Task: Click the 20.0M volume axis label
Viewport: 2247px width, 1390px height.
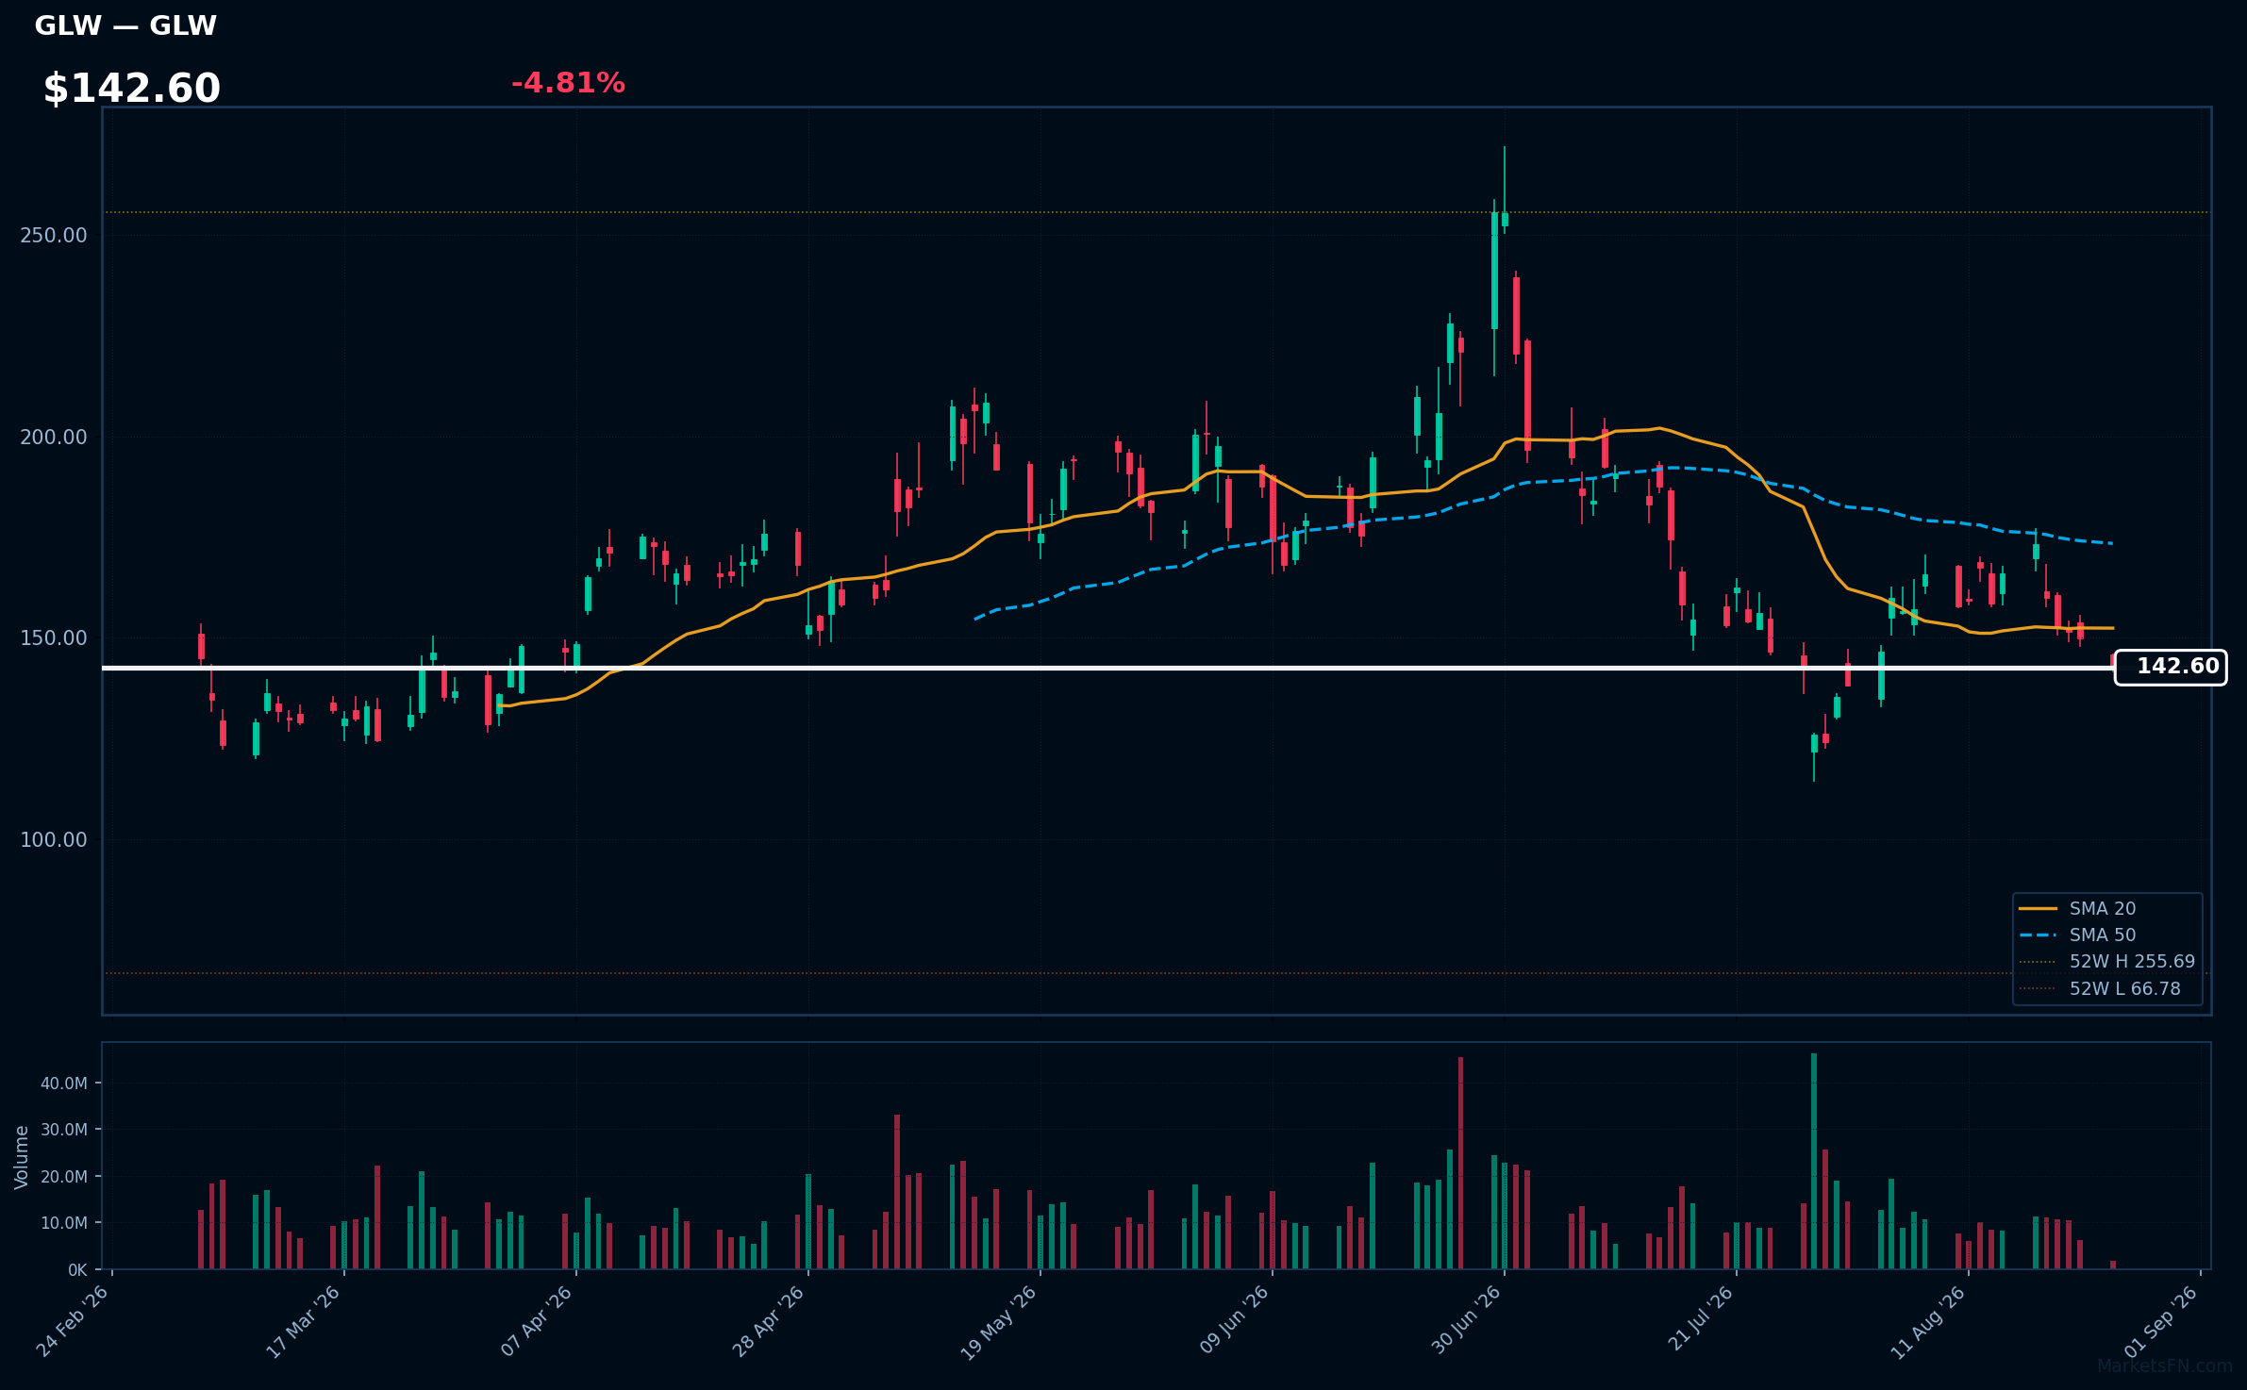Action: [x=63, y=1177]
